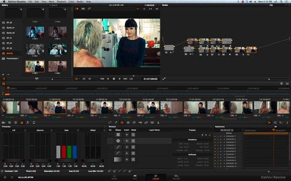
Task: Select the Primaries Bars palette icon
Action: pos(22,122)
